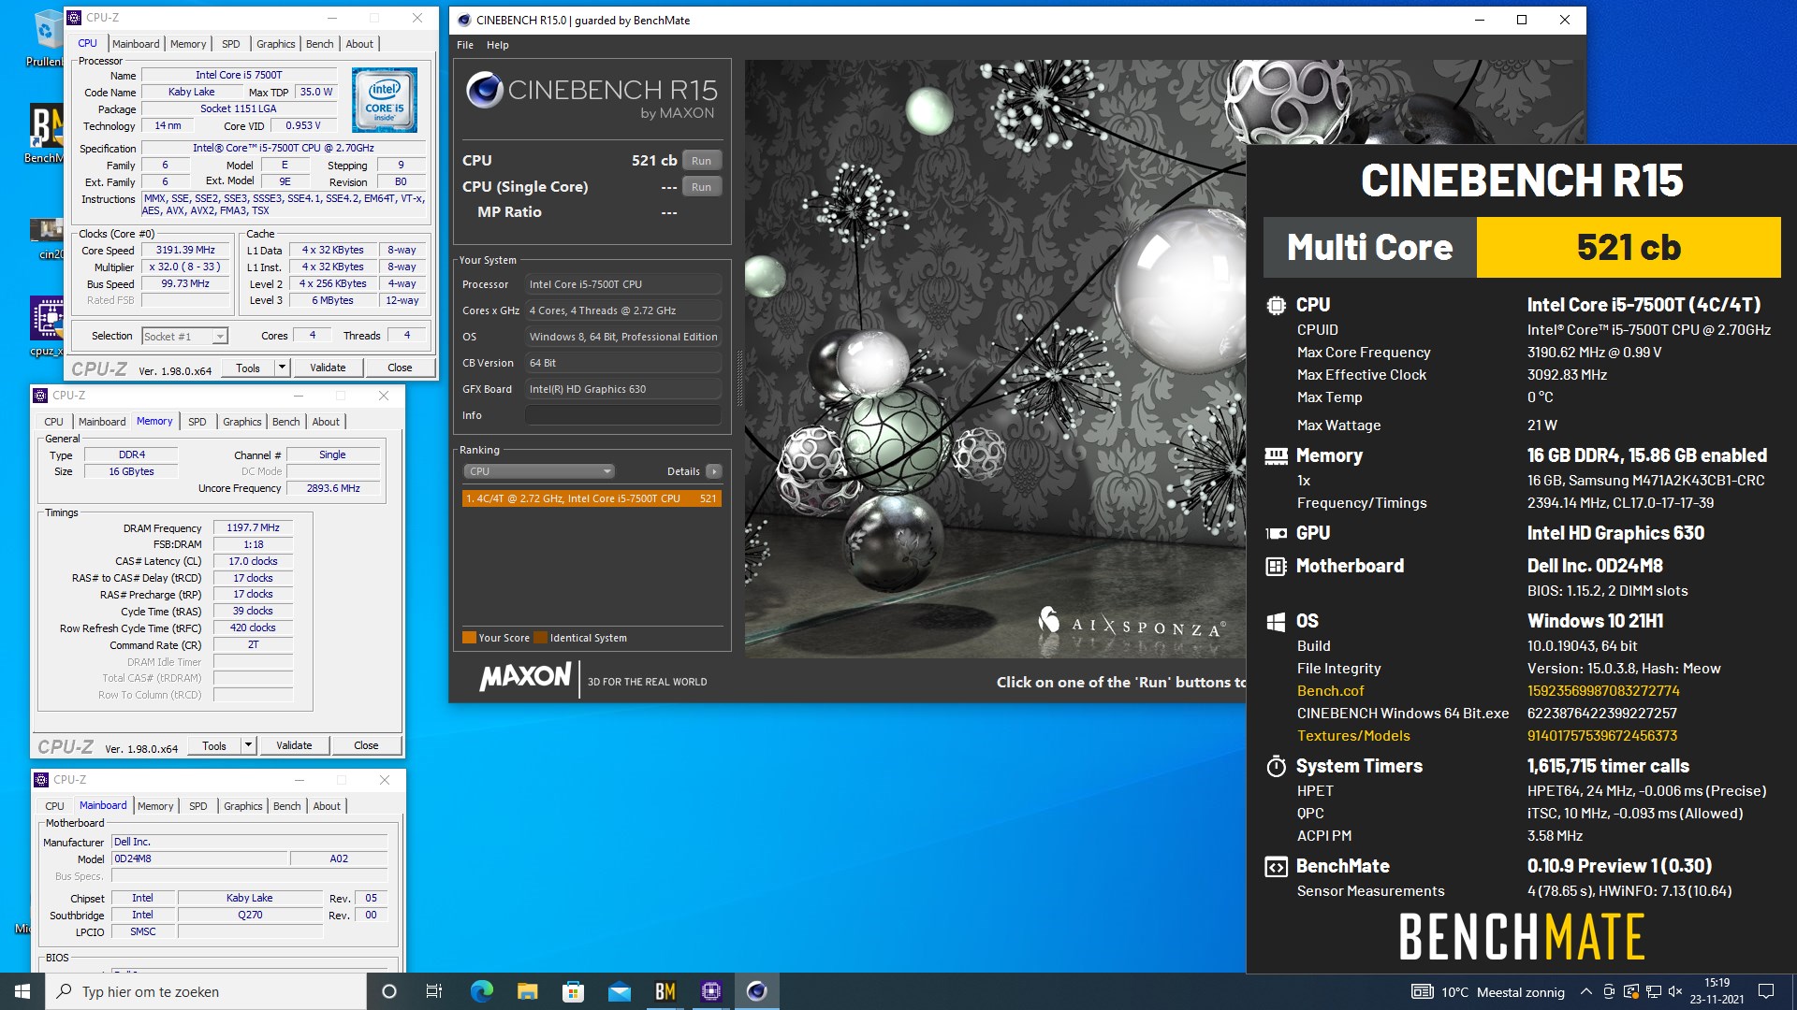Image resolution: width=1797 pixels, height=1010 pixels.
Task: Click the Motherboard icon in BenchMate panel
Action: click(1276, 566)
